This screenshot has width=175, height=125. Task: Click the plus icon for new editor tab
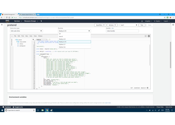pyautogui.click(x=50, y=39)
